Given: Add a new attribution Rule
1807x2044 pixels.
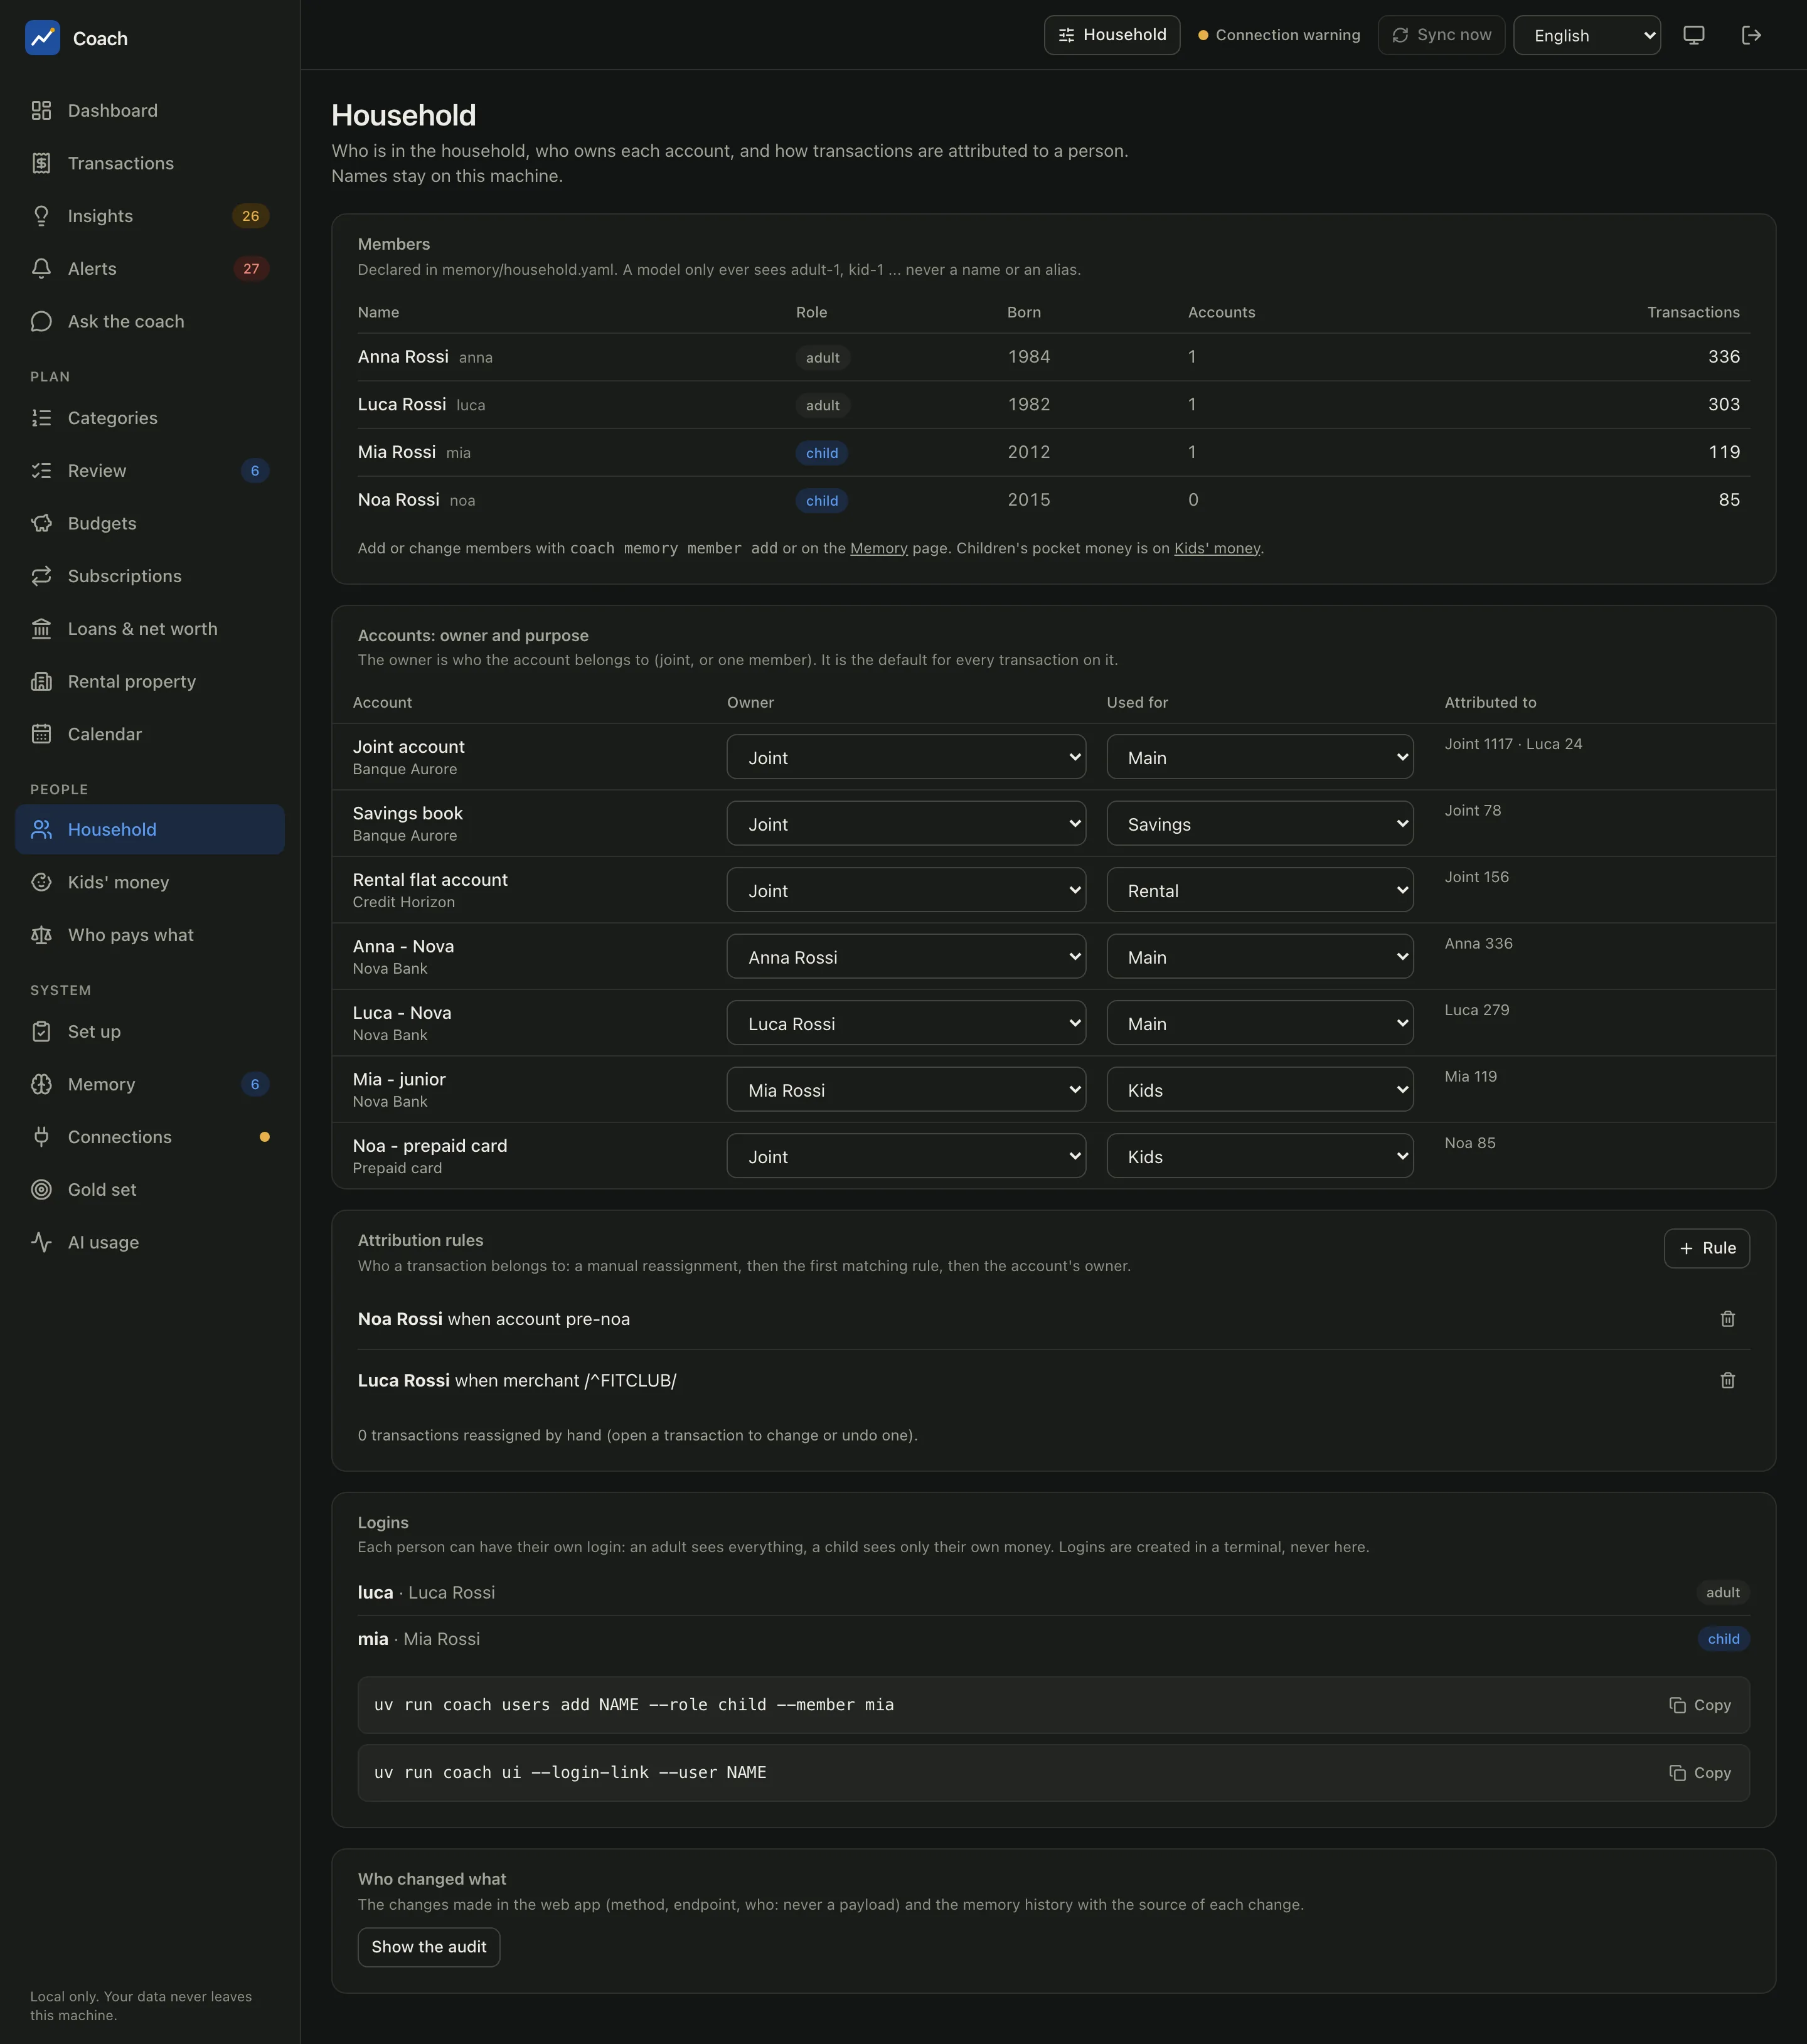Looking at the screenshot, I should pyautogui.click(x=1706, y=1248).
